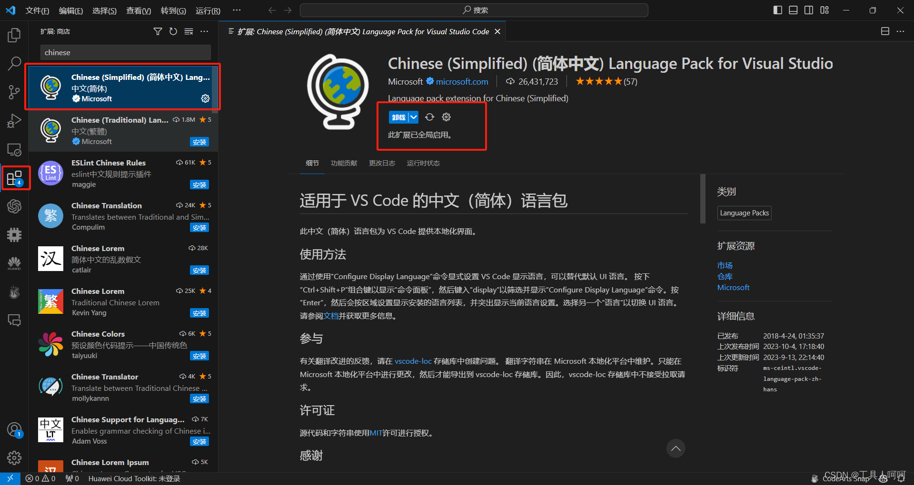Viewport: 914px width, 485px height.
Task: Open the vscode-loc repository link
Action: coord(413,361)
